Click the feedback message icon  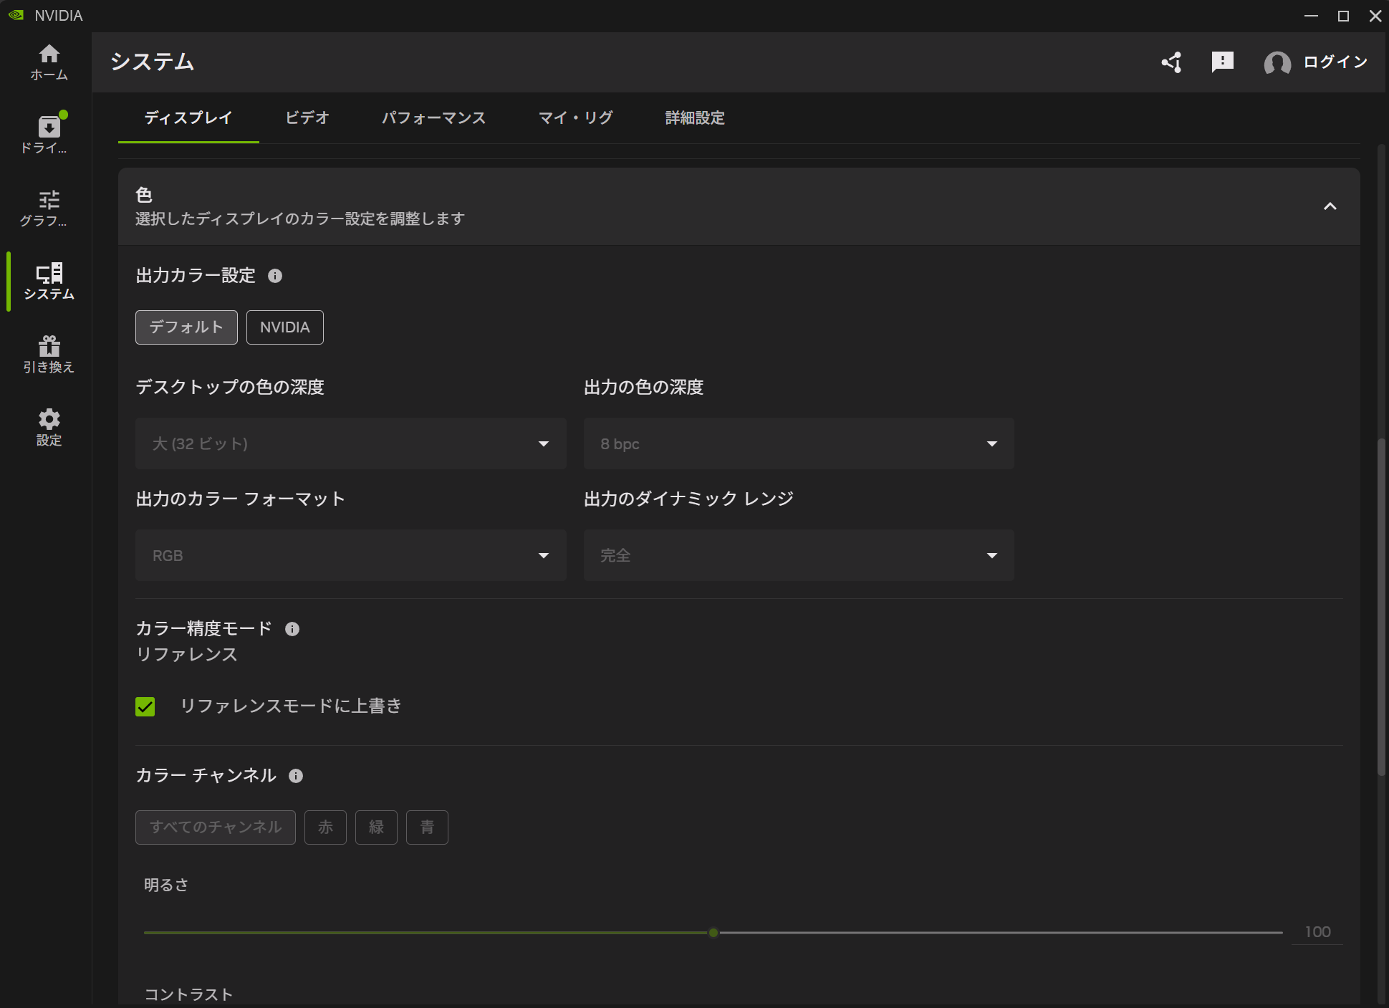[1222, 62]
